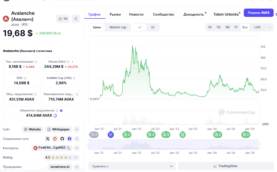Click the right range slider handle

[x=258, y=144]
